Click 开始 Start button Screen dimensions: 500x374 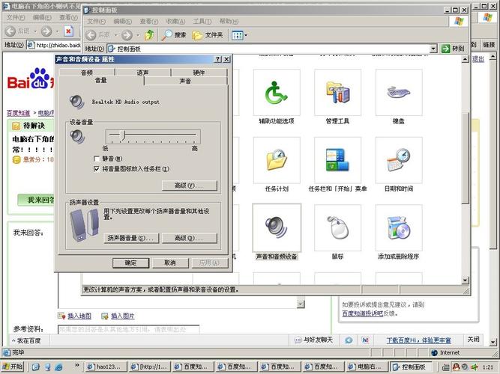click(13, 367)
